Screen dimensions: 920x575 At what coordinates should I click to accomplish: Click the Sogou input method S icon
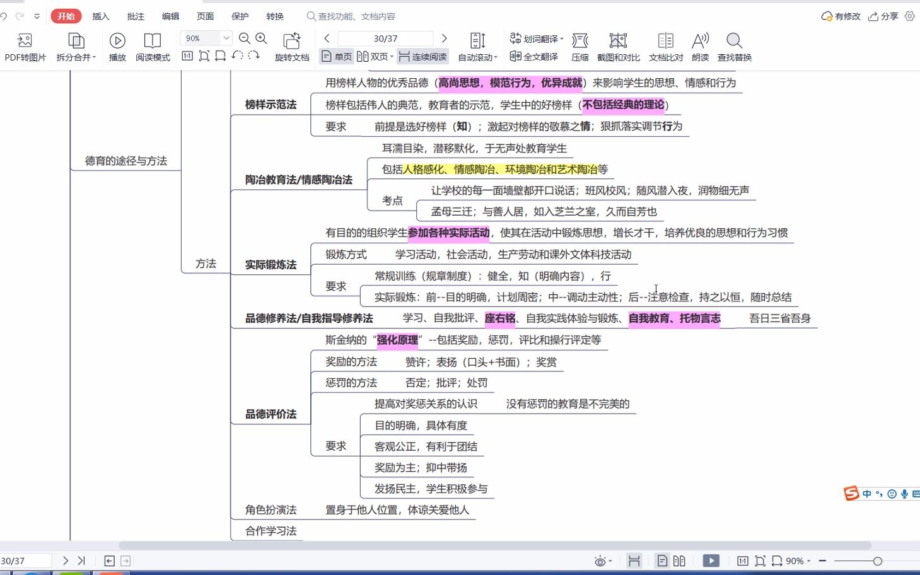click(x=852, y=493)
